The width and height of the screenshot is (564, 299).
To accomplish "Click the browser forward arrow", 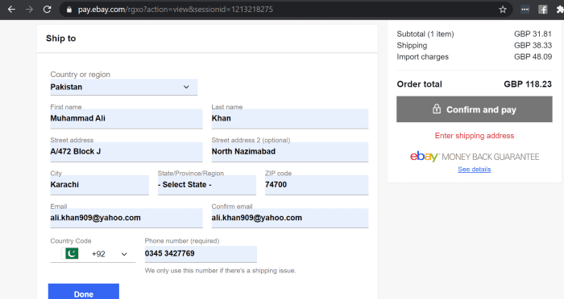I will coord(29,10).
